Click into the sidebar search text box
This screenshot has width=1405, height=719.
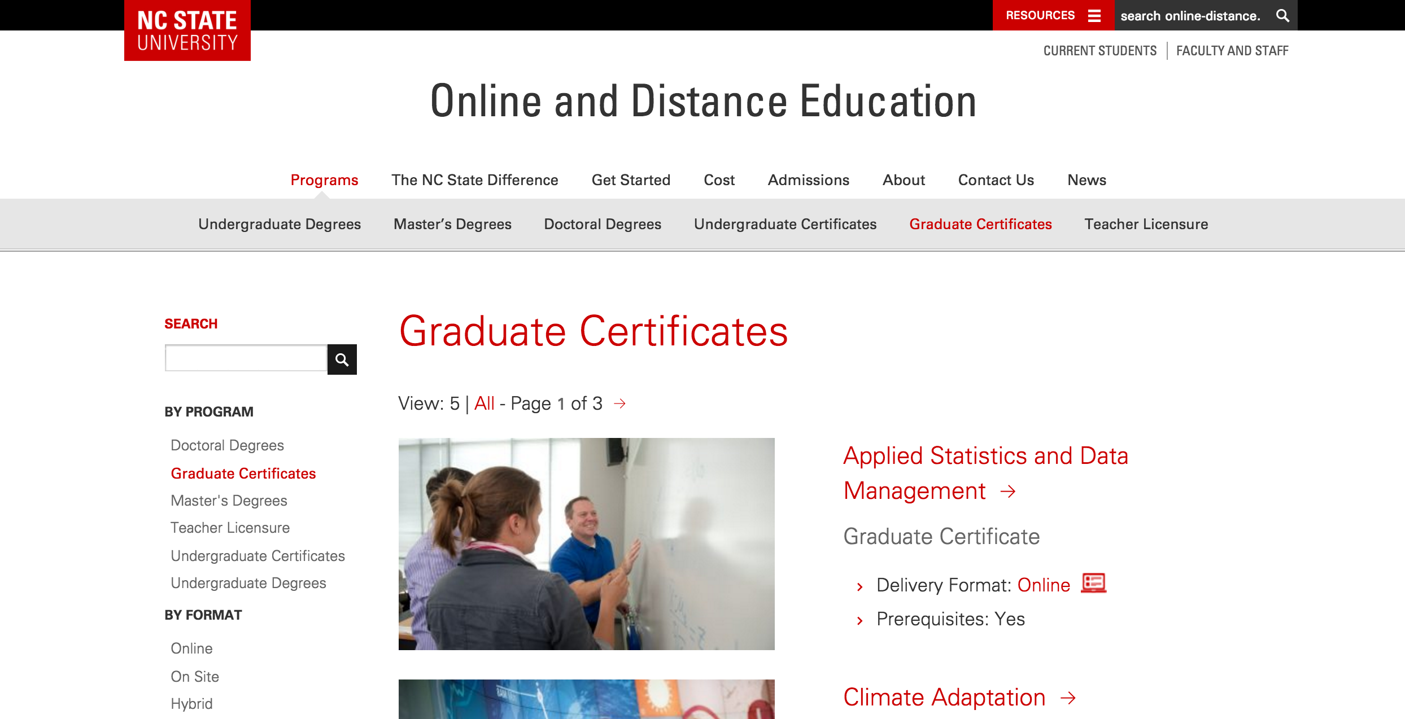pos(246,358)
